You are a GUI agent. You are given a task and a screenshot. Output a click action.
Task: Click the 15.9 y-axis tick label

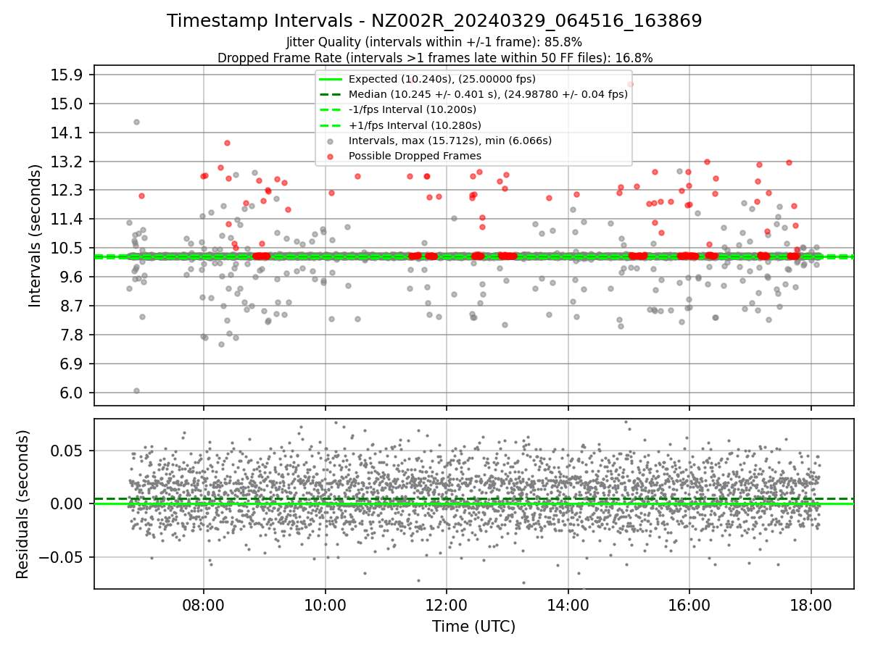tap(70, 75)
